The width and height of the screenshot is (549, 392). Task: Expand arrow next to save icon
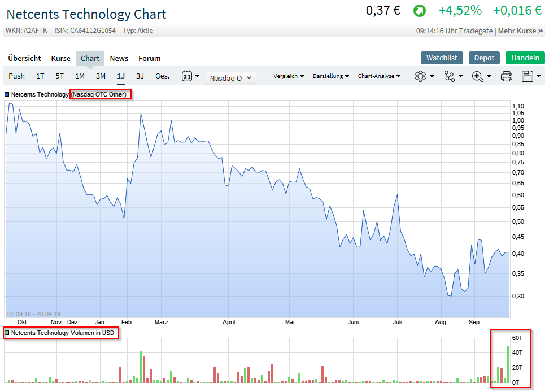click(x=538, y=76)
